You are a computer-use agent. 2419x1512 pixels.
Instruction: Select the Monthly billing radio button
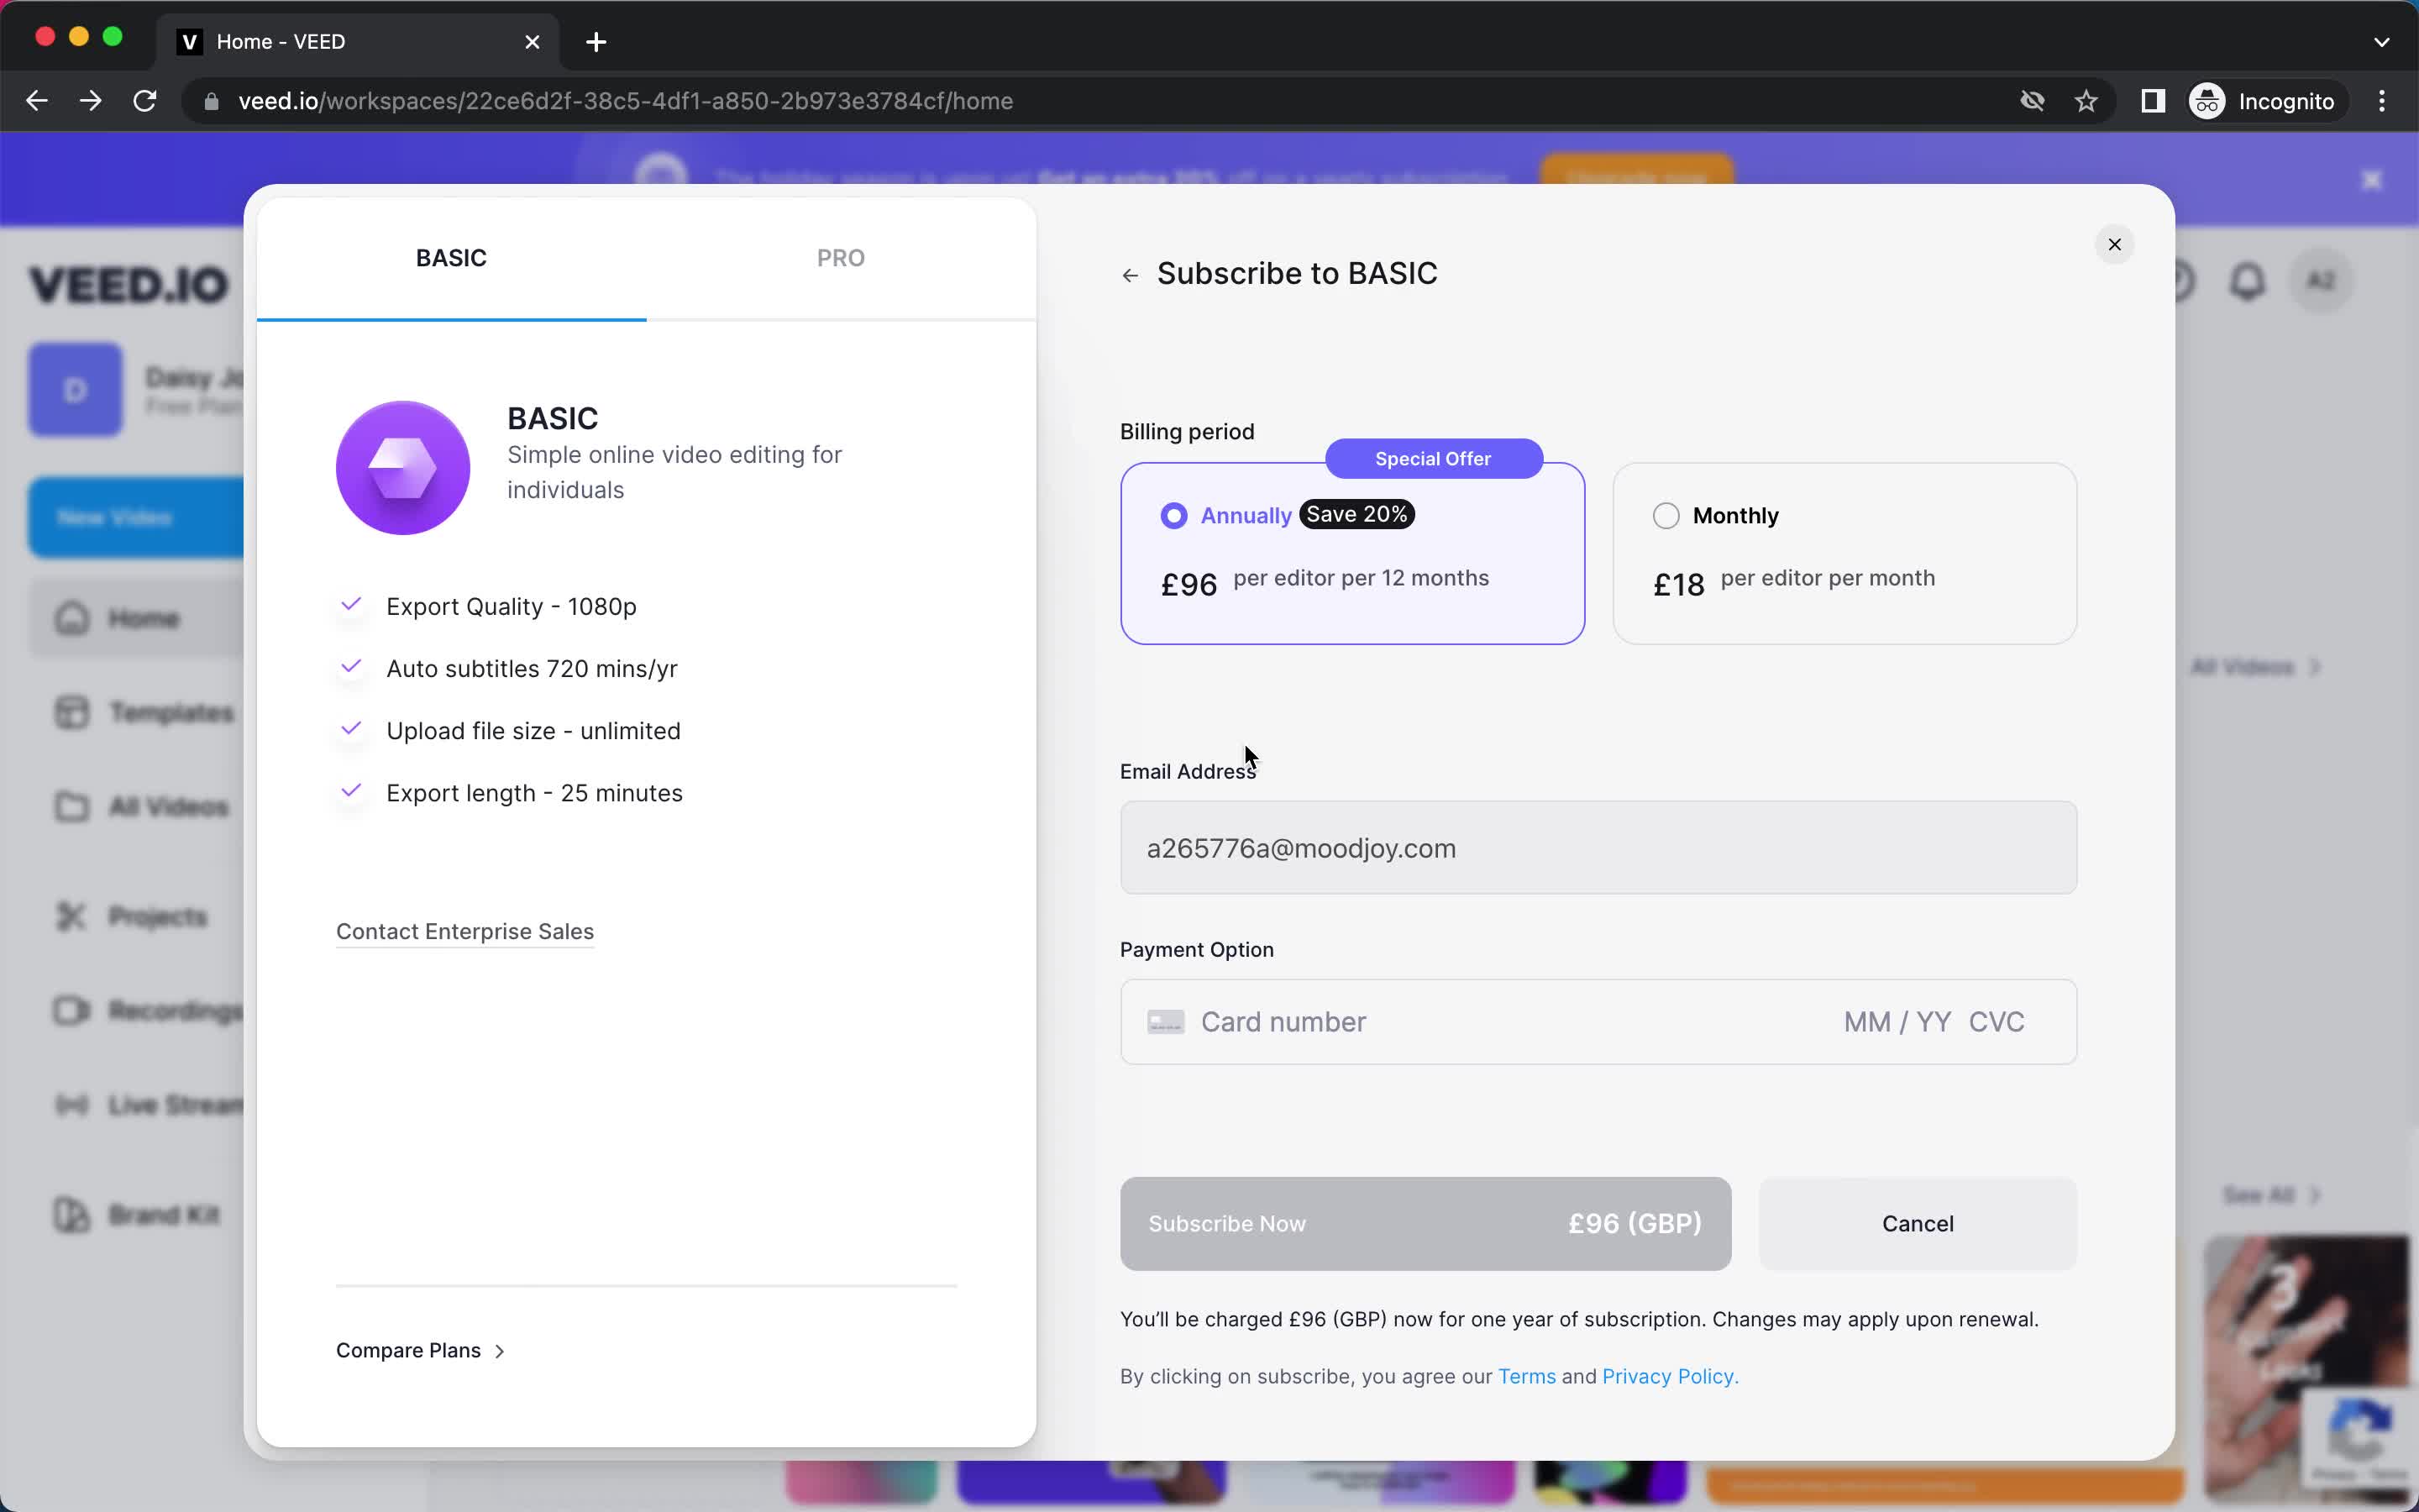click(x=1666, y=515)
